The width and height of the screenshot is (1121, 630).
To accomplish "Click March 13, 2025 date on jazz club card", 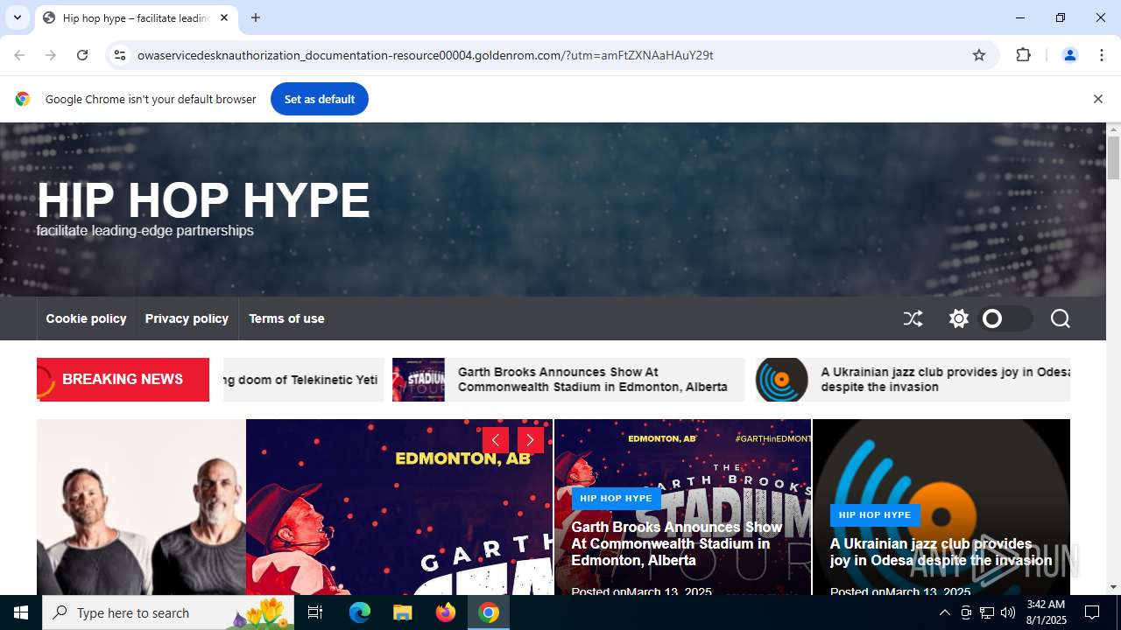I will coord(928,592).
